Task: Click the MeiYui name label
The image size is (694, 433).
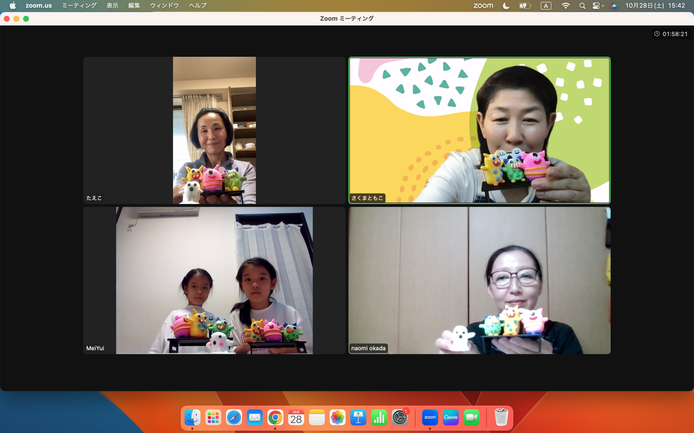Action: point(95,348)
